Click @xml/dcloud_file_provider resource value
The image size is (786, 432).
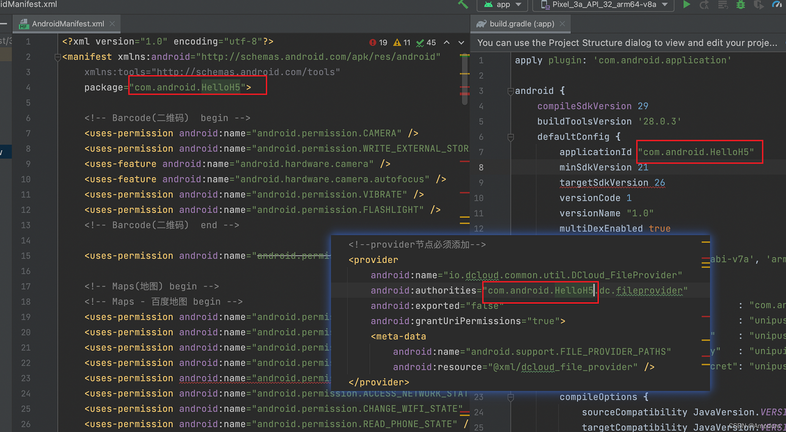point(563,367)
